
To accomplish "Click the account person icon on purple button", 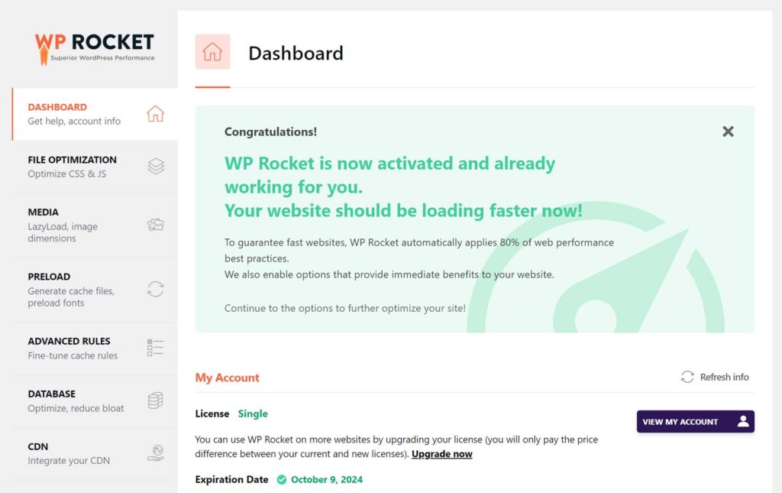I will pos(743,421).
